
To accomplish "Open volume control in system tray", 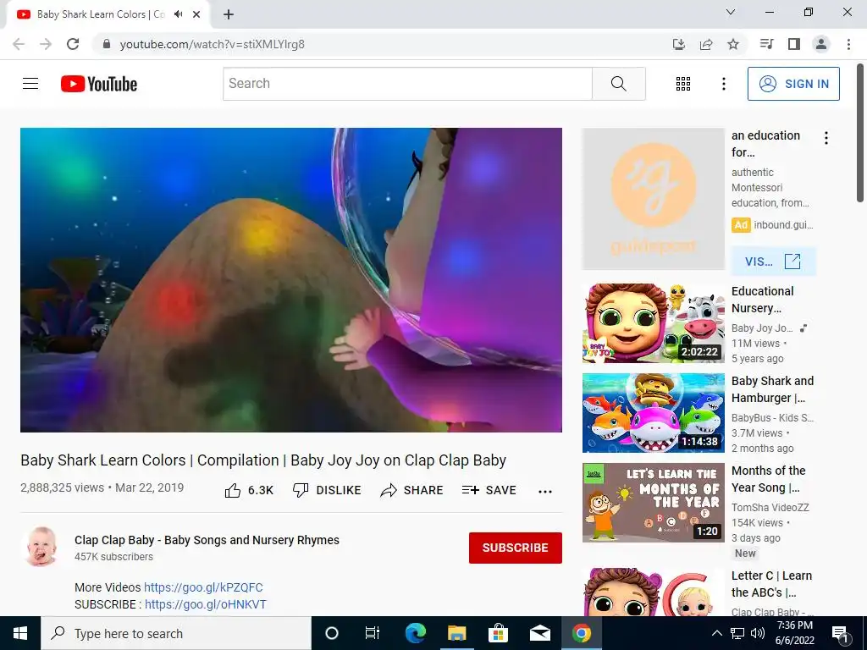I will point(758,633).
